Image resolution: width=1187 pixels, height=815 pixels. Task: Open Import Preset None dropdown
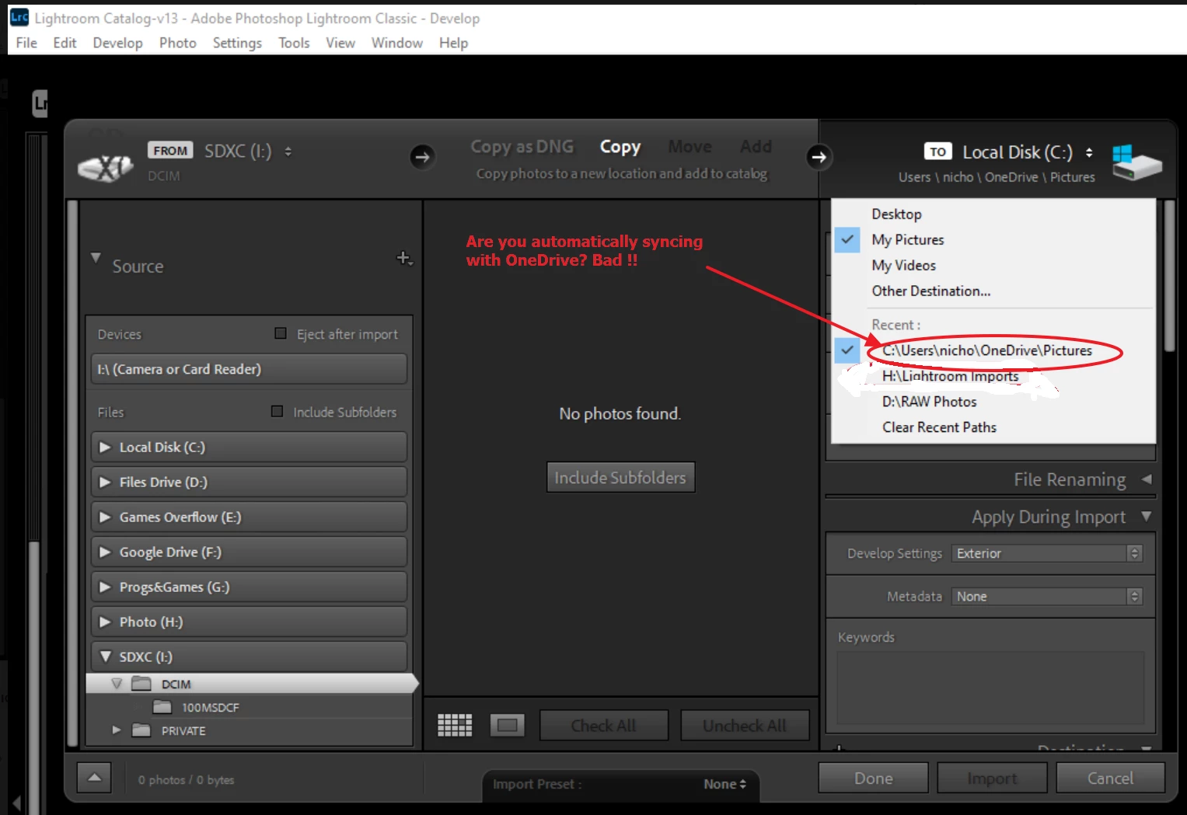[724, 784]
